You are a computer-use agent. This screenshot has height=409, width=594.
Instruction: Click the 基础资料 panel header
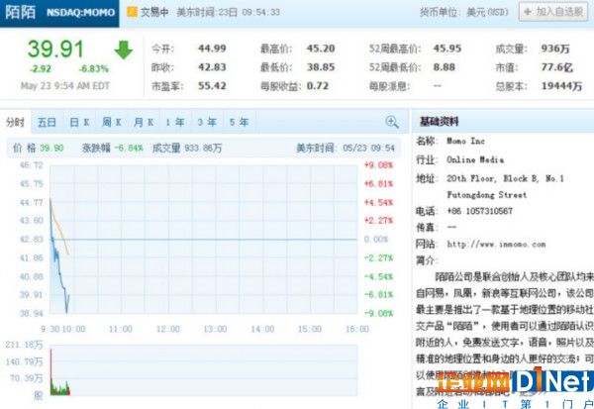click(x=440, y=121)
